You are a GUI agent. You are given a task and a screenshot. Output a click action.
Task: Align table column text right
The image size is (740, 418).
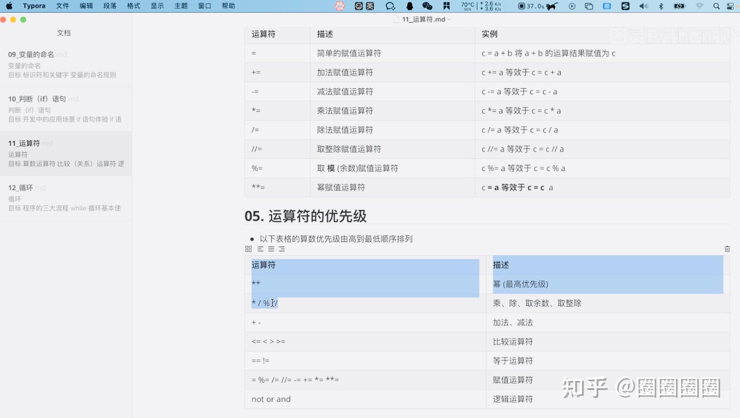pos(281,249)
